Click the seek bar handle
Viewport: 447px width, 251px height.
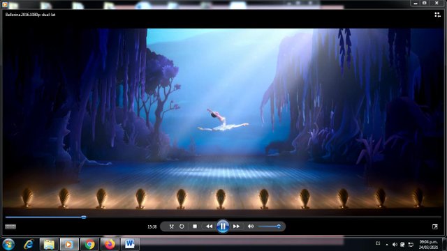pos(84,217)
